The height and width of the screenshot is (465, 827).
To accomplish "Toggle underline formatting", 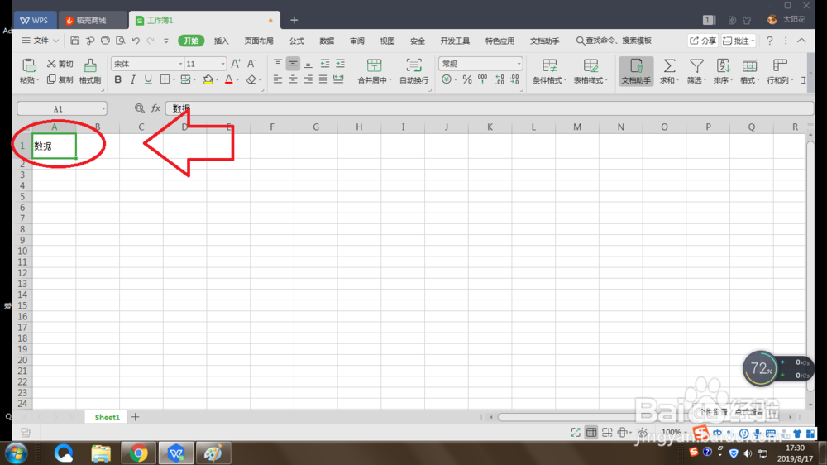I will (x=148, y=79).
